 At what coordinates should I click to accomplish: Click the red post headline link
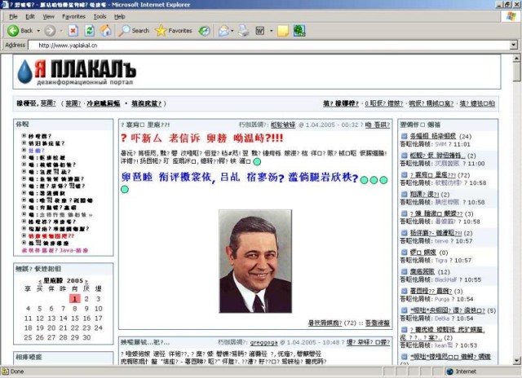(x=202, y=138)
